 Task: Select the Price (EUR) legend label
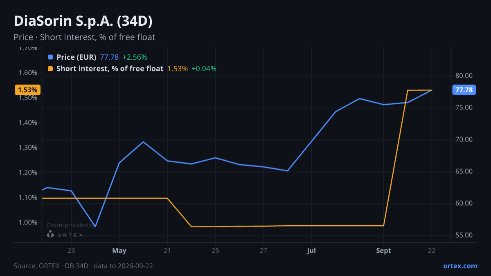(x=77, y=57)
